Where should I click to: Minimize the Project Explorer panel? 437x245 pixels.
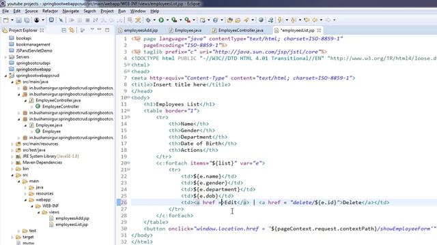tap(99, 29)
